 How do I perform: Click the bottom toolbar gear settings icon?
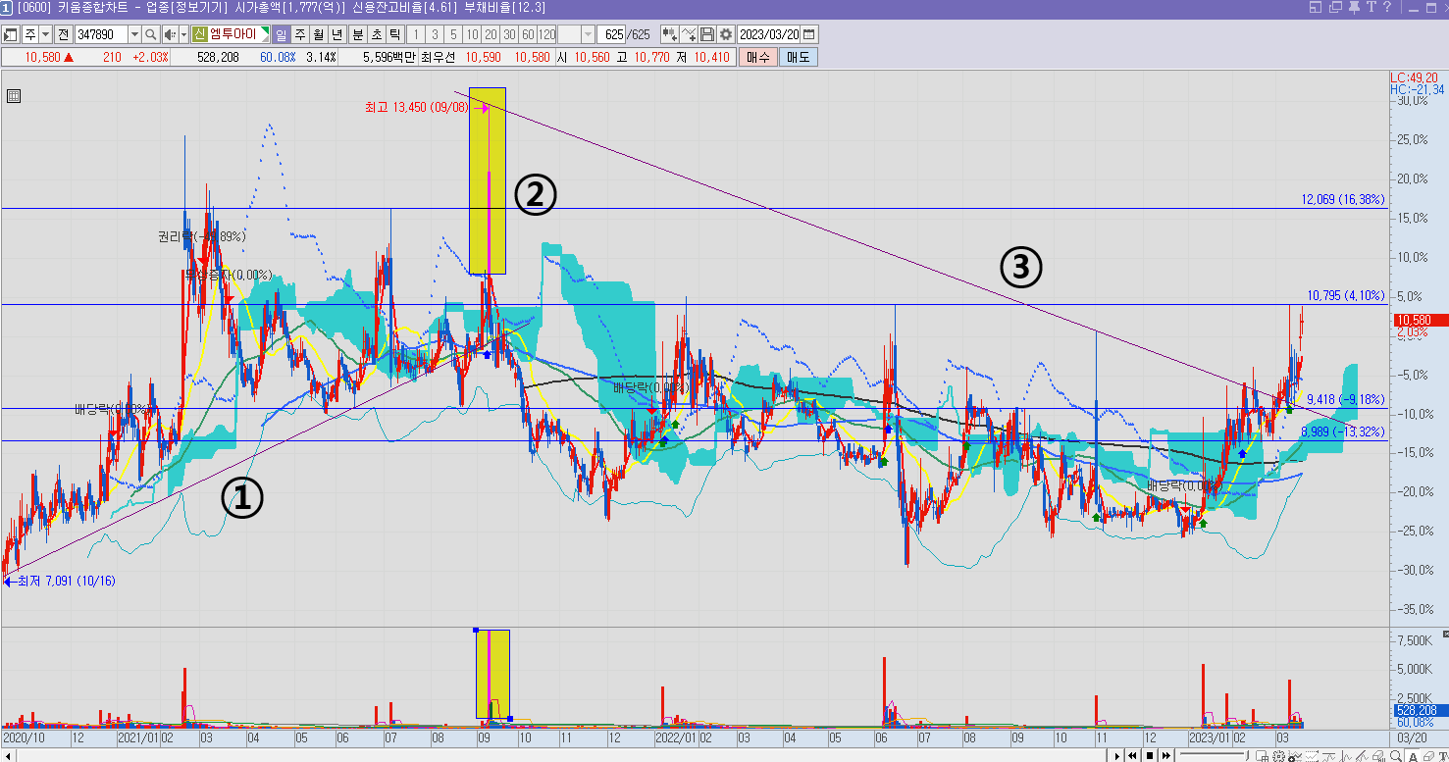tap(1278, 755)
